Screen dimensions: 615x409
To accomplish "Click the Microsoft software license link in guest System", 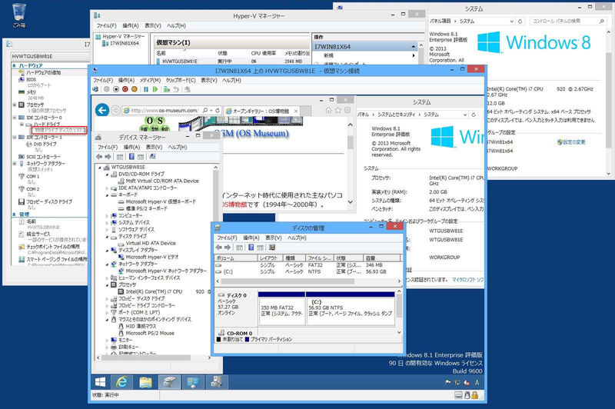I will pos(468,280).
